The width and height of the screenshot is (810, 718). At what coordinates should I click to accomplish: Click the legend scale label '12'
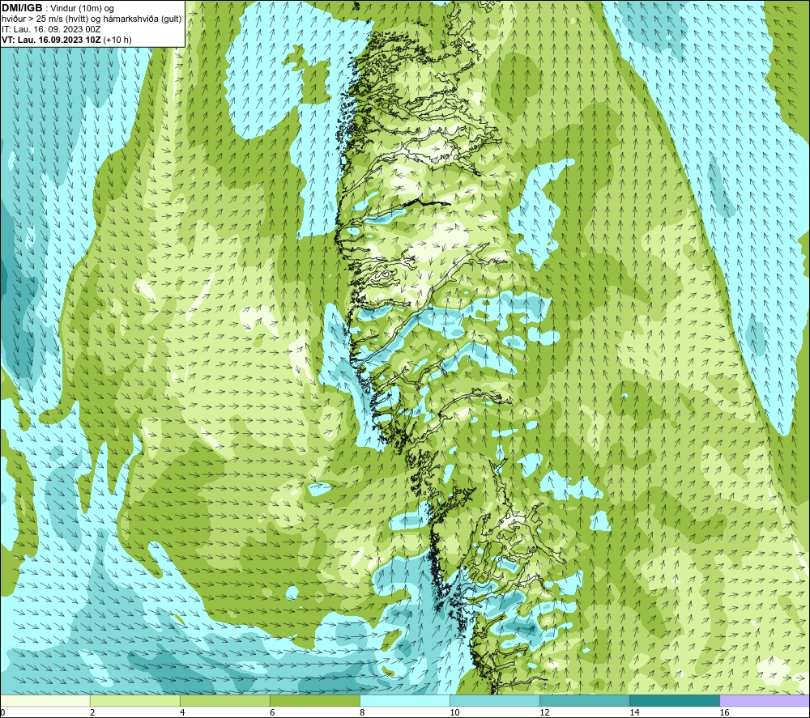tap(544, 712)
